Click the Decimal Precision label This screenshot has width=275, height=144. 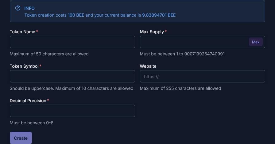(28, 101)
